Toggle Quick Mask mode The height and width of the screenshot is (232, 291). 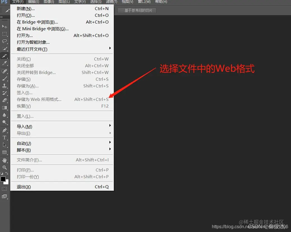(x=4, y=188)
